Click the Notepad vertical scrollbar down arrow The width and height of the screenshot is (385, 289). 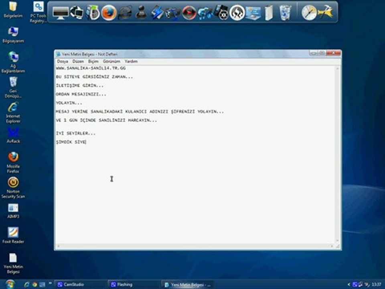[337, 241]
